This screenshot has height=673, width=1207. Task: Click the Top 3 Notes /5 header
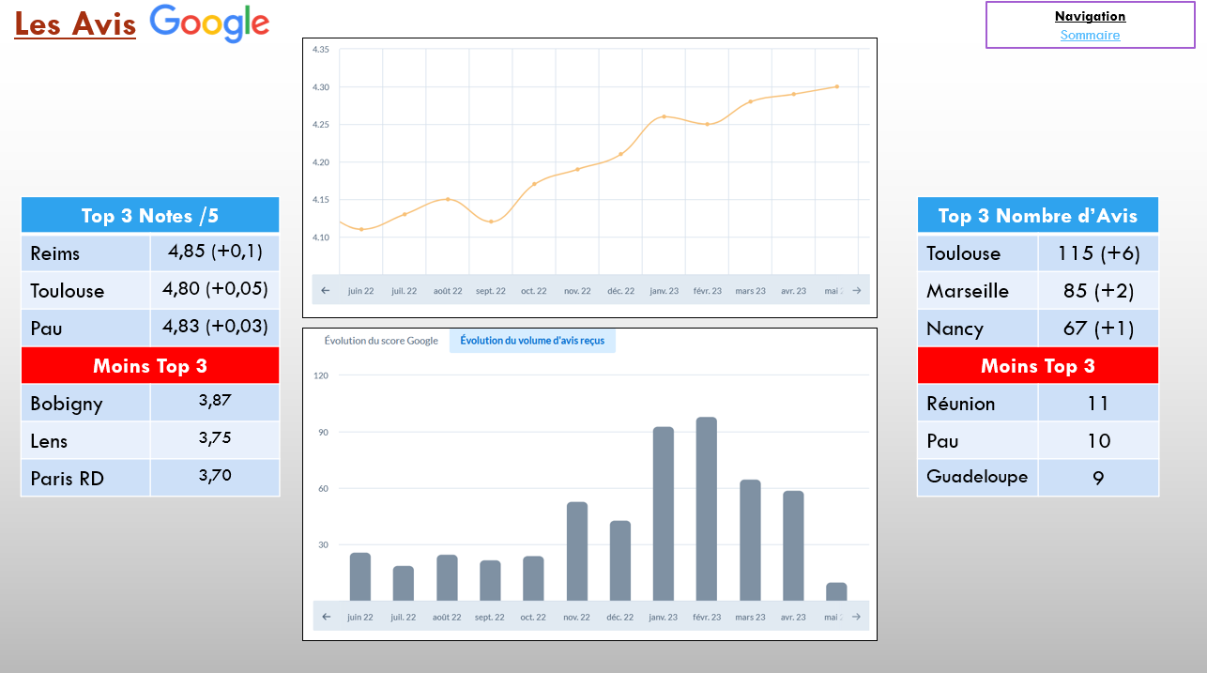150,216
